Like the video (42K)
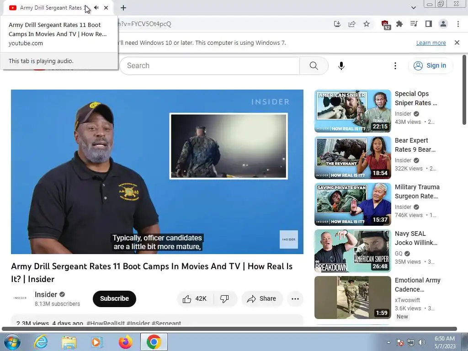Viewport: 468px width, 351px height. pos(195,298)
